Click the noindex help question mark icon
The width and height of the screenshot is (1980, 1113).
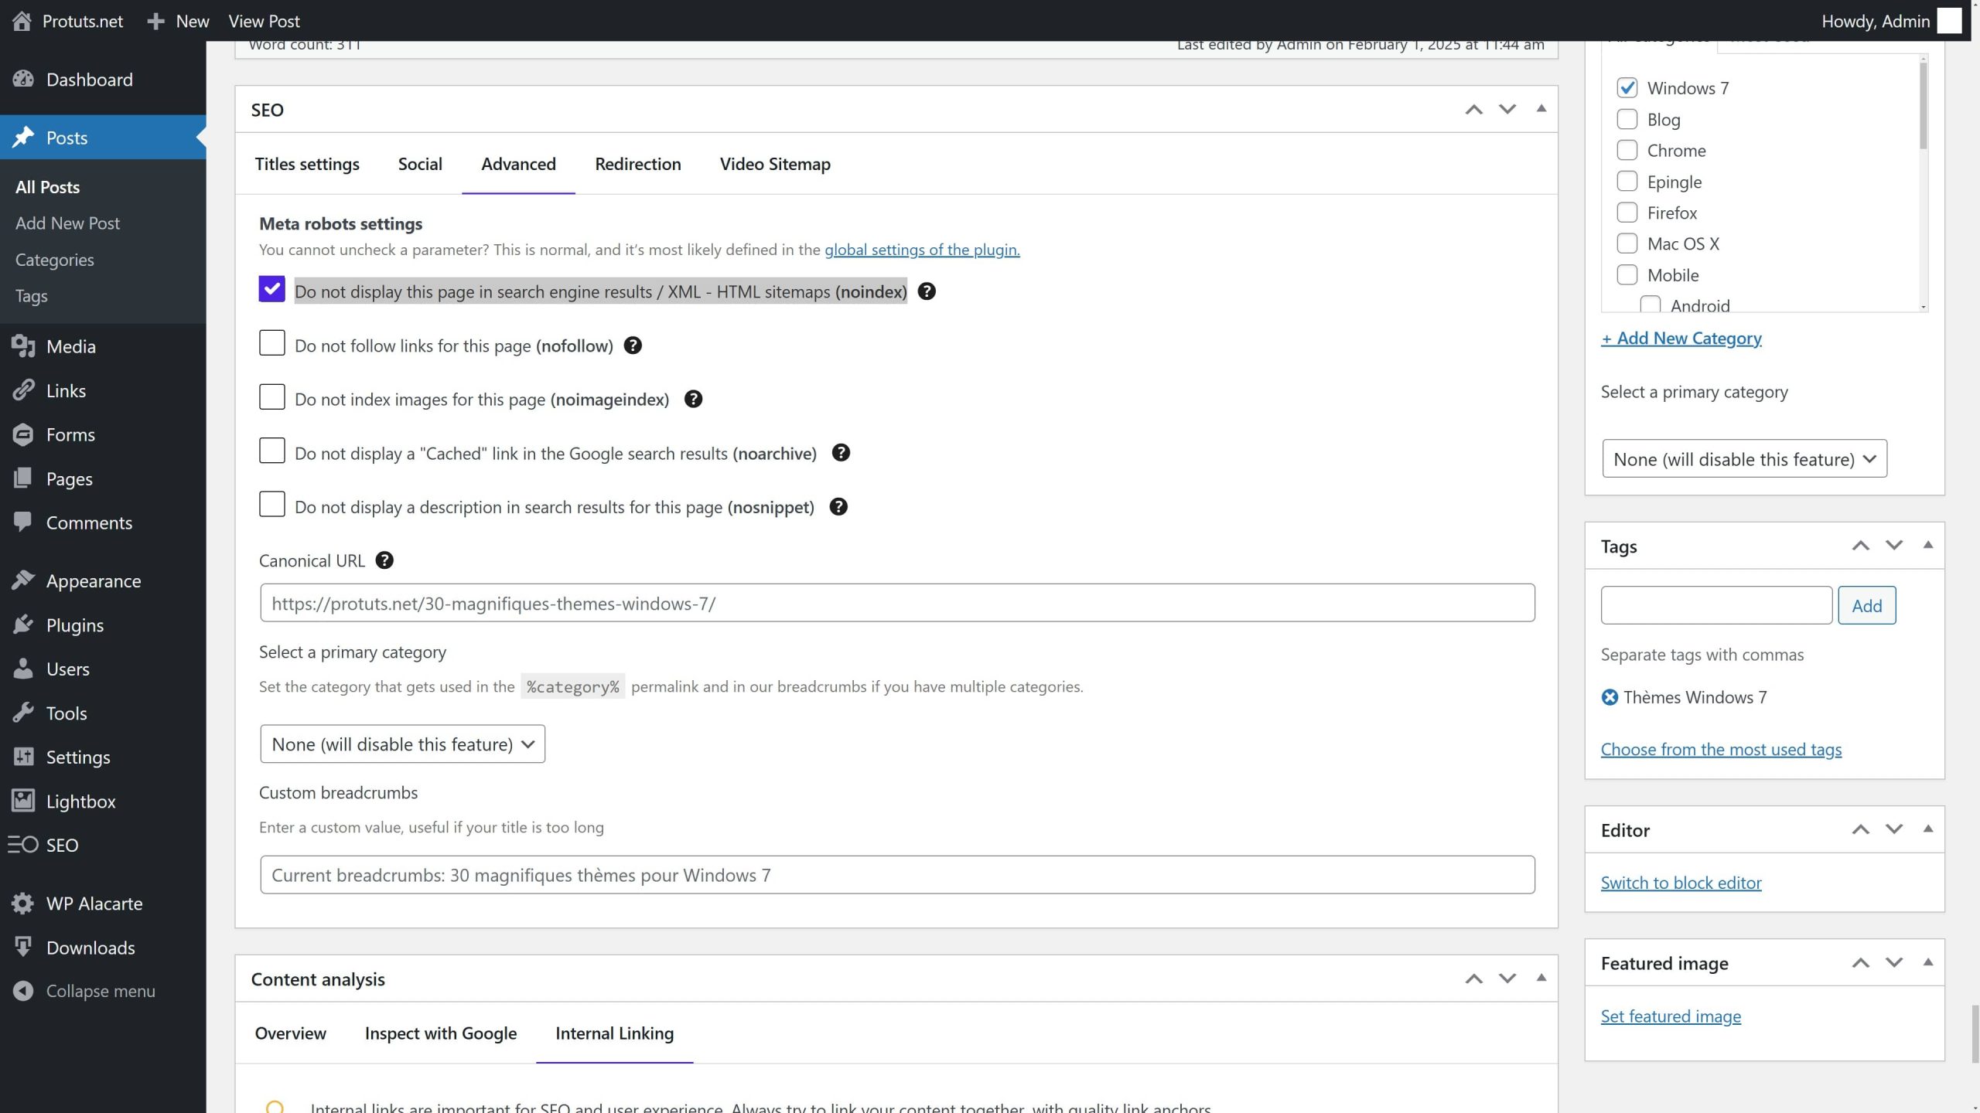(926, 291)
